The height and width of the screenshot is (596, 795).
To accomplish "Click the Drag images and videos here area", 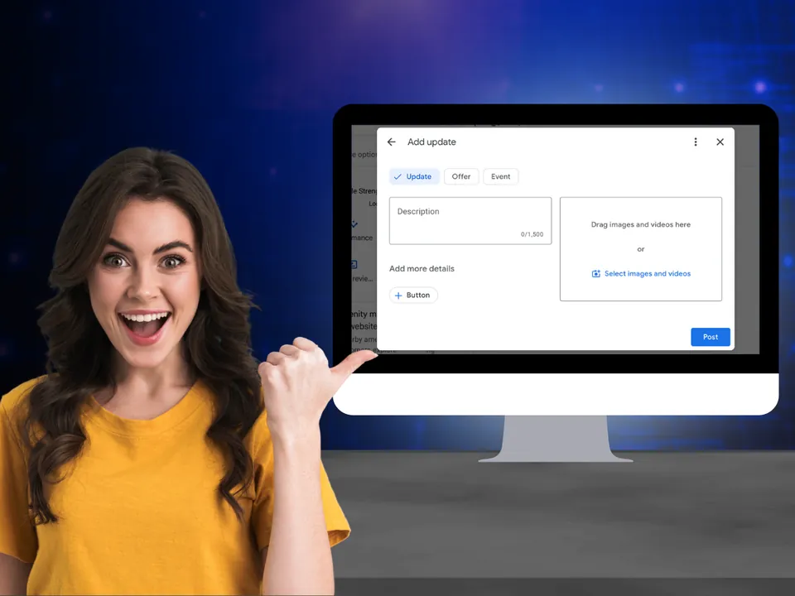I will [x=641, y=249].
